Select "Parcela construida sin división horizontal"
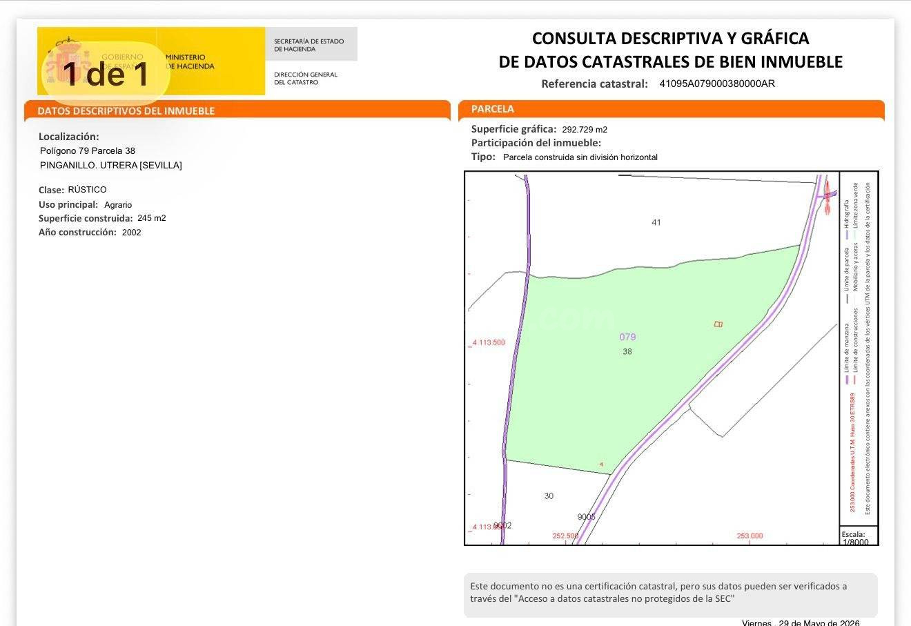The image size is (911, 626). click(580, 157)
